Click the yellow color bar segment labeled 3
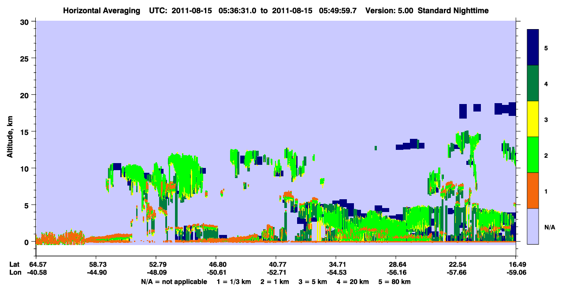The width and height of the screenshot is (573, 294). tap(533, 119)
